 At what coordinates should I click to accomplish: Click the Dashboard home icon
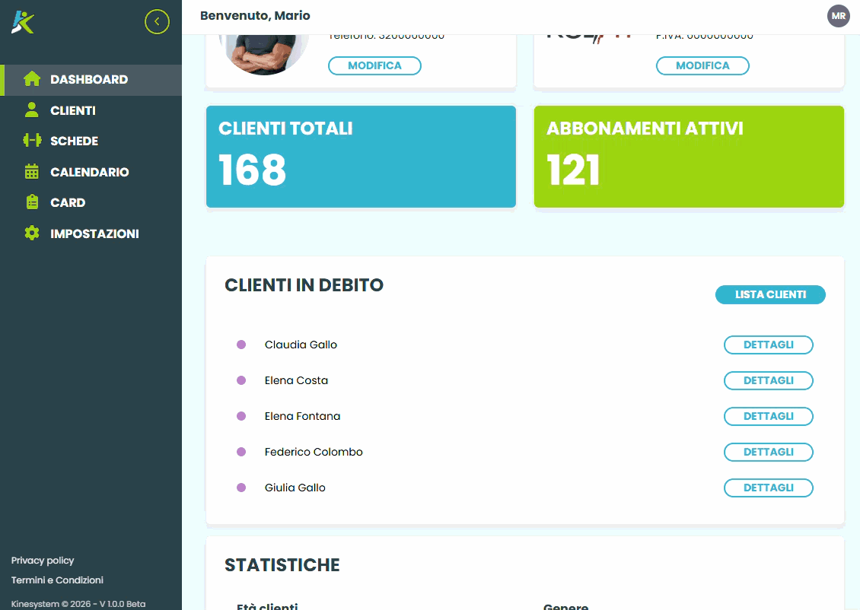[x=32, y=79]
